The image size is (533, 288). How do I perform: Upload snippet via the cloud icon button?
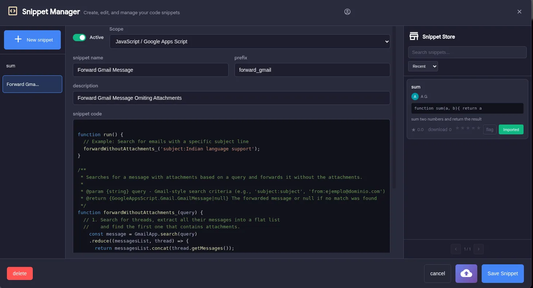pyautogui.click(x=466, y=273)
